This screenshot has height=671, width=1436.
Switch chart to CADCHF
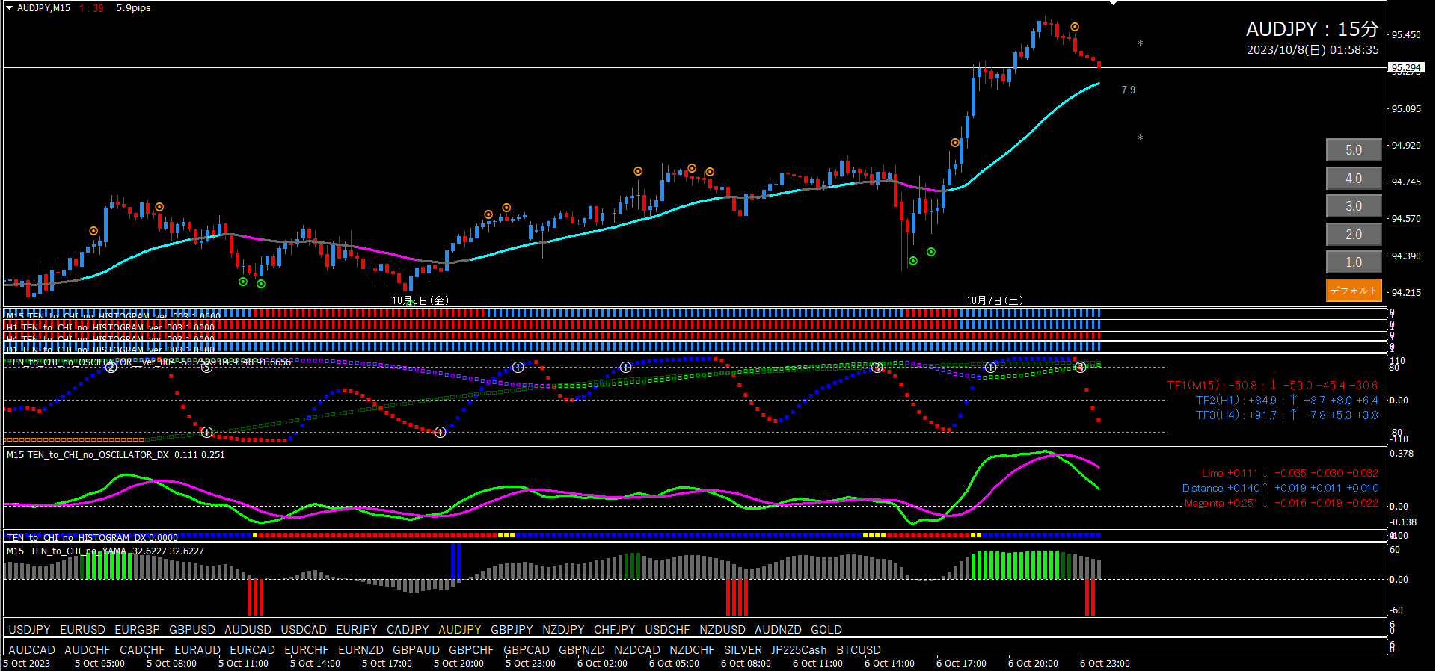(x=142, y=650)
